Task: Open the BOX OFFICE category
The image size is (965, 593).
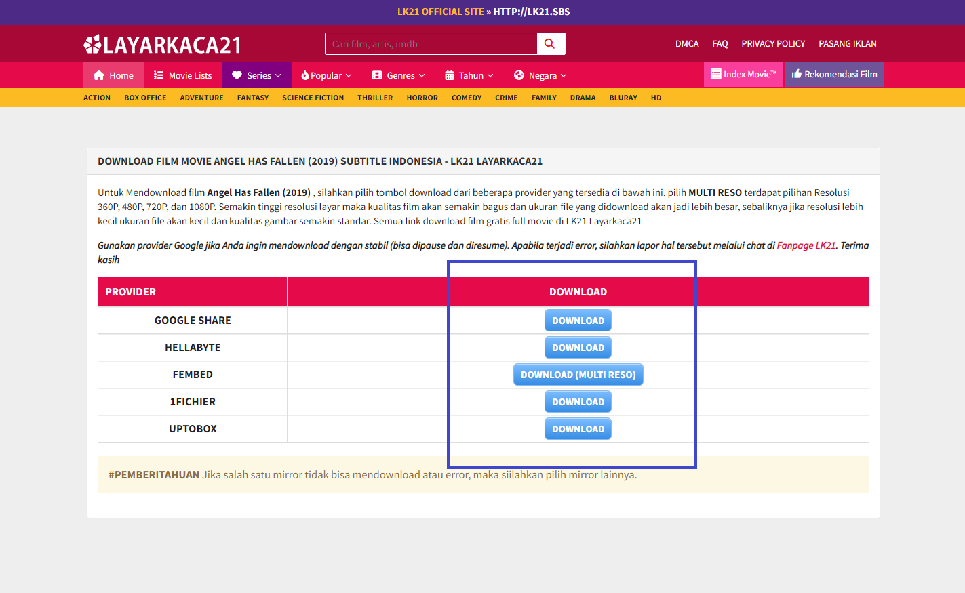Action: (x=145, y=98)
